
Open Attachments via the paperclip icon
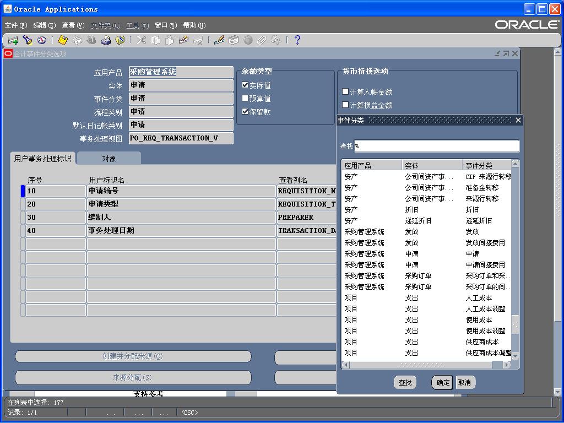tap(262, 40)
